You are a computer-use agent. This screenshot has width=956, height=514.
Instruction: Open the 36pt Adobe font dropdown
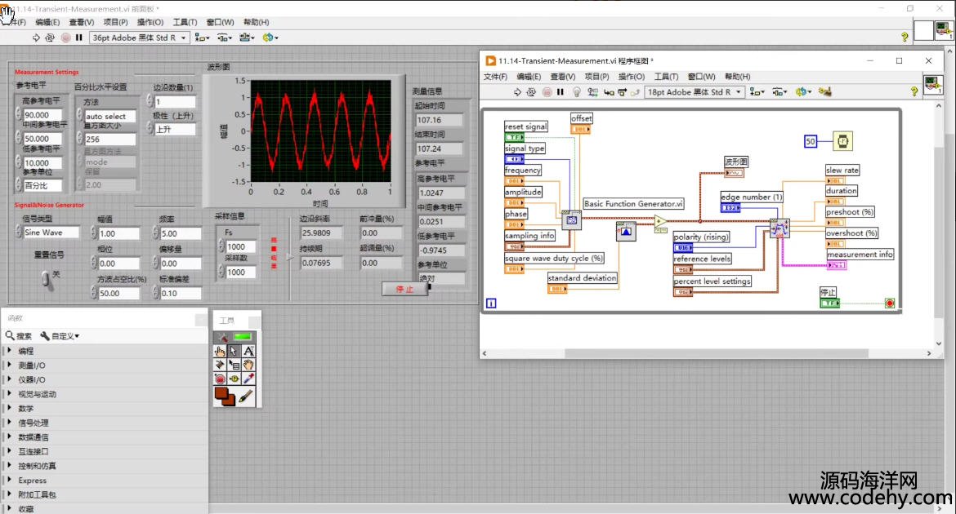(140, 38)
